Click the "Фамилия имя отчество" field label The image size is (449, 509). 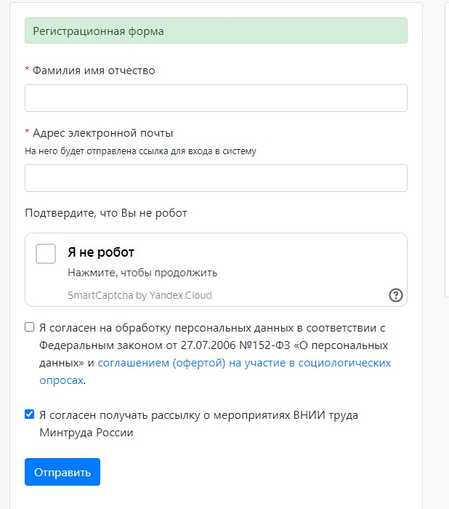[x=94, y=71]
